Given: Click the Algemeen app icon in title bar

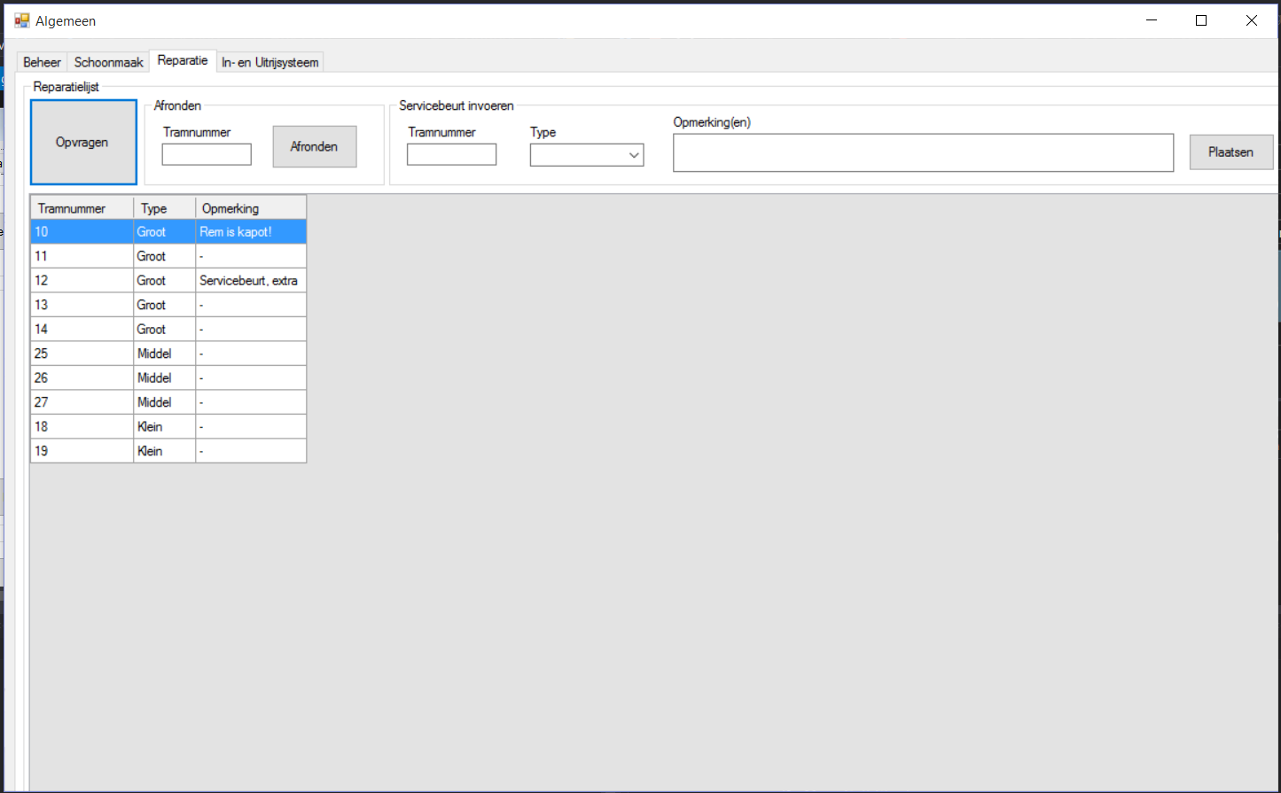Looking at the screenshot, I should pos(21,20).
